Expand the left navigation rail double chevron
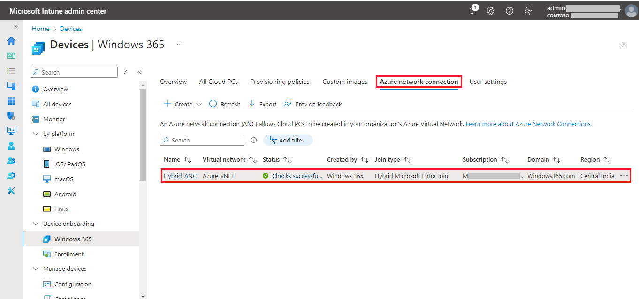 pyautogui.click(x=16, y=27)
